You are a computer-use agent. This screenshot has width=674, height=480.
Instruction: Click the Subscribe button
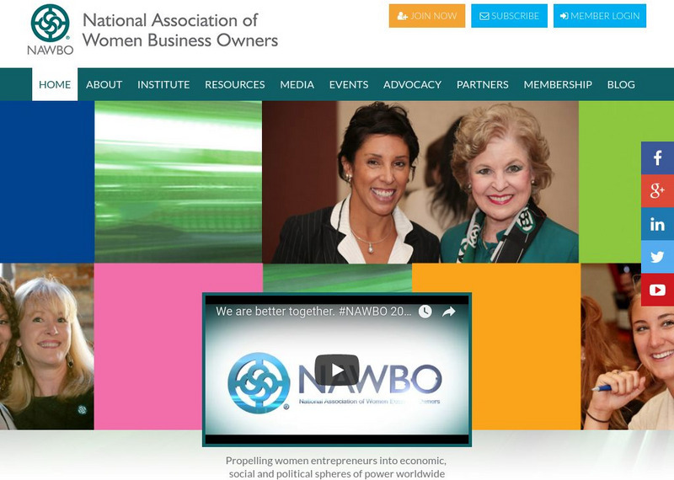509,16
